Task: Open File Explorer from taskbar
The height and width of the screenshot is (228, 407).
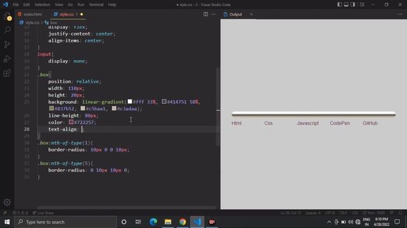Action: pyautogui.click(x=168, y=222)
